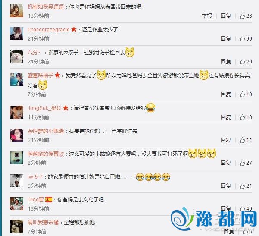
Task: Click thumbs-up showing 20 likes
Action: (246, 62)
